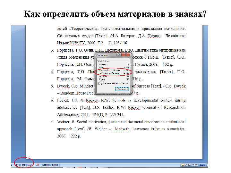Viewport: 231px width, 173px height.
Task: Click 'Adolescence, 2011' text in reference 6
Action: (73, 114)
